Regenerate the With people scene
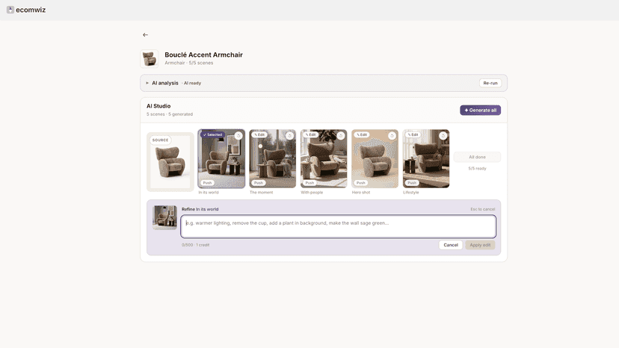This screenshot has width=619, height=348. pos(341,136)
